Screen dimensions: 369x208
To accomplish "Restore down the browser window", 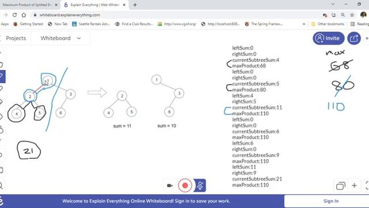I will click(x=359, y=4).
